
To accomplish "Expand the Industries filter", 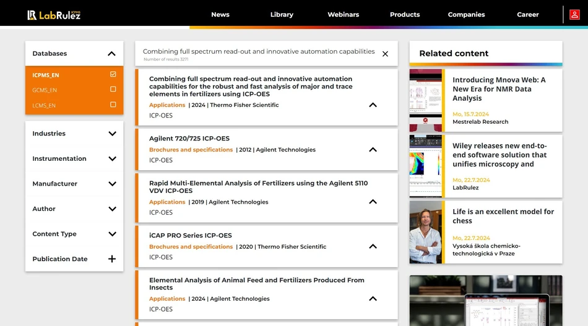I will 112,134.
